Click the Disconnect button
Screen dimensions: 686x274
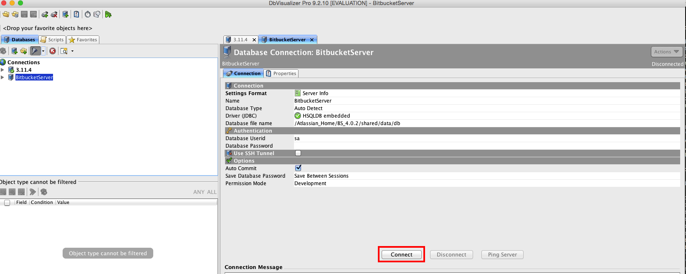click(x=451, y=254)
